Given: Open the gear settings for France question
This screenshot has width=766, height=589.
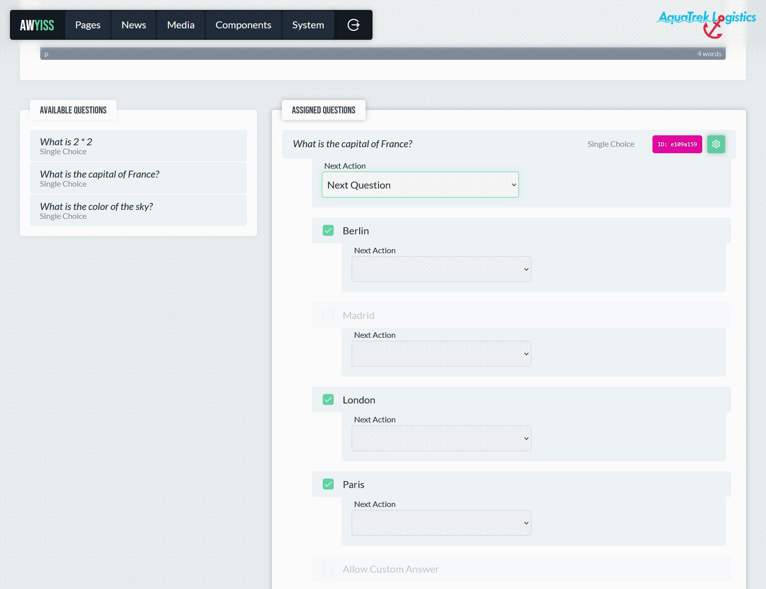Looking at the screenshot, I should coord(716,144).
